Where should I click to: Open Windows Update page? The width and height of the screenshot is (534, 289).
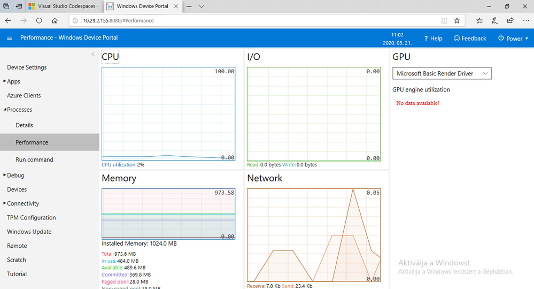pyautogui.click(x=29, y=232)
